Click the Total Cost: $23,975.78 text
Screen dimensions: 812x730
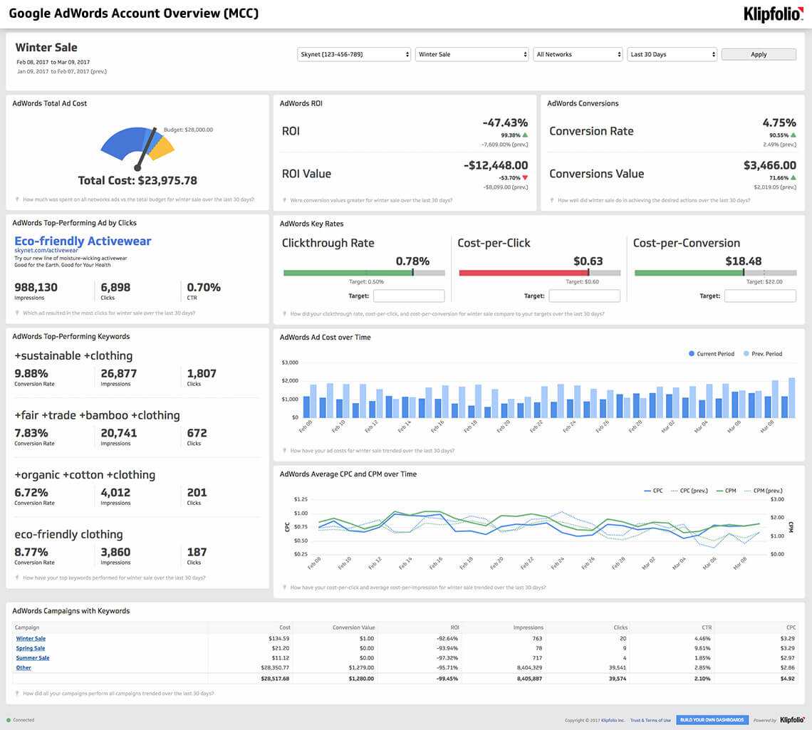click(x=137, y=181)
